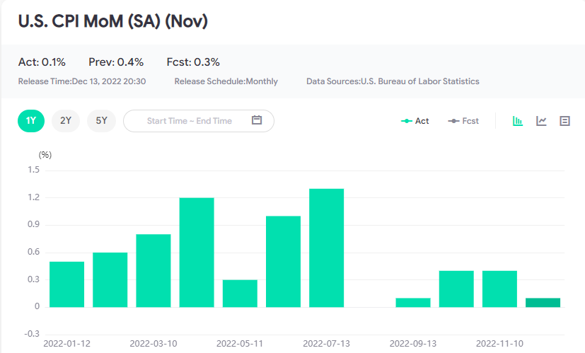Viewport: 585px width, 353px height.
Task: Select the 1.2% bar in the chart
Action: pos(197,252)
